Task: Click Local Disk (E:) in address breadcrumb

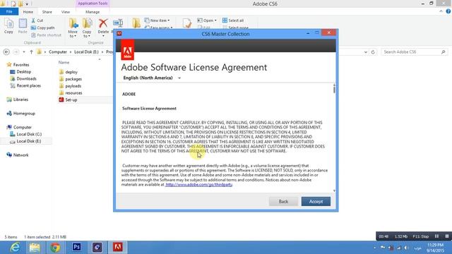Action: 86,52
